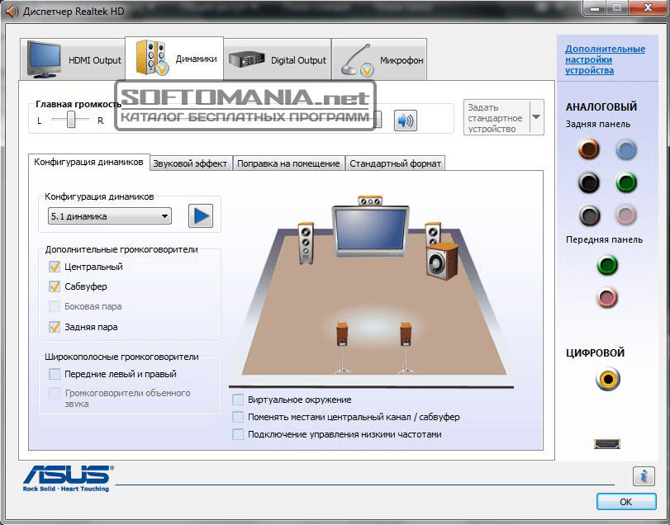Click Задать стандартное устройство button
Image resolution: width=670 pixels, height=525 pixels.
pyautogui.click(x=497, y=117)
